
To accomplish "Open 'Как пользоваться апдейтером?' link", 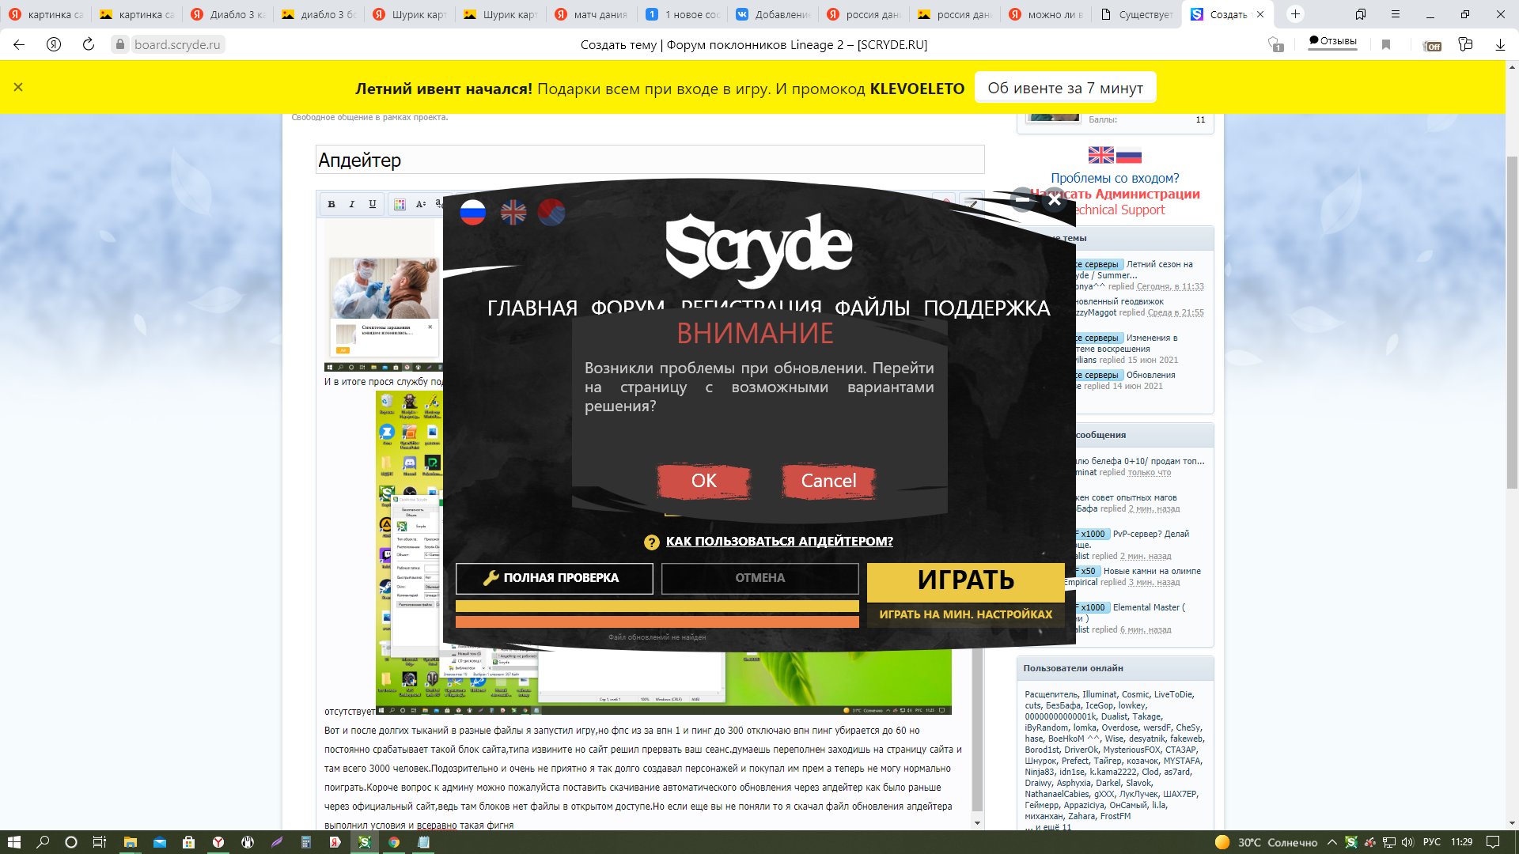I will point(778,542).
